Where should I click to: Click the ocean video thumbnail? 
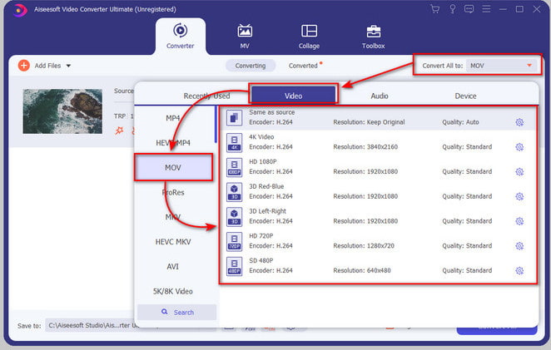click(x=62, y=111)
